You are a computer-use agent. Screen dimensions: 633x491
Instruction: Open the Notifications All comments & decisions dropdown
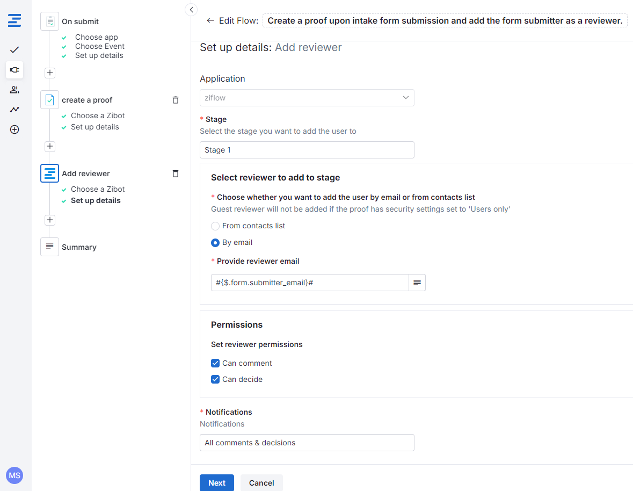pyautogui.click(x=307, y=443)
